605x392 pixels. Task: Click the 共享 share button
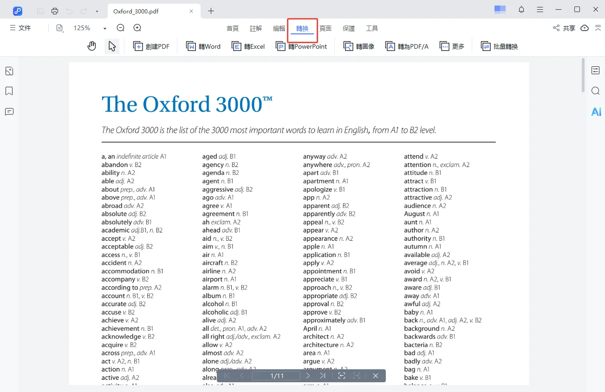[564, 28]
